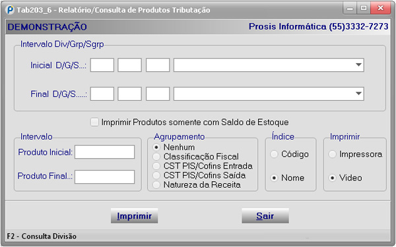Focus the Final group field

pyautogui.click(x=129, y=94)
